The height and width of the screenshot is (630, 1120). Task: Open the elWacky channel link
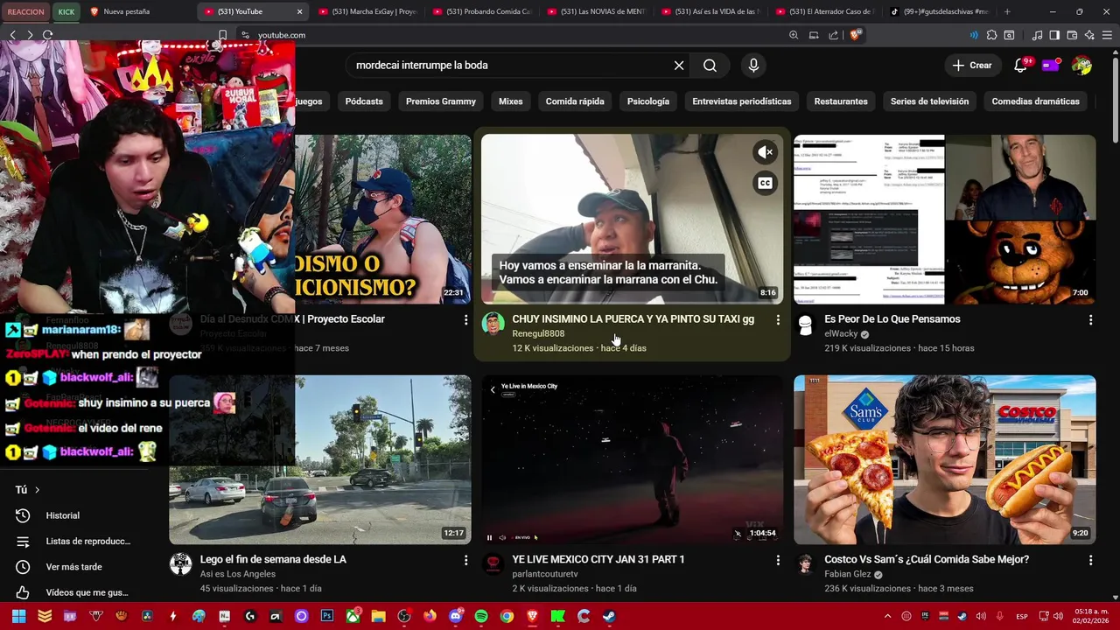841,333
